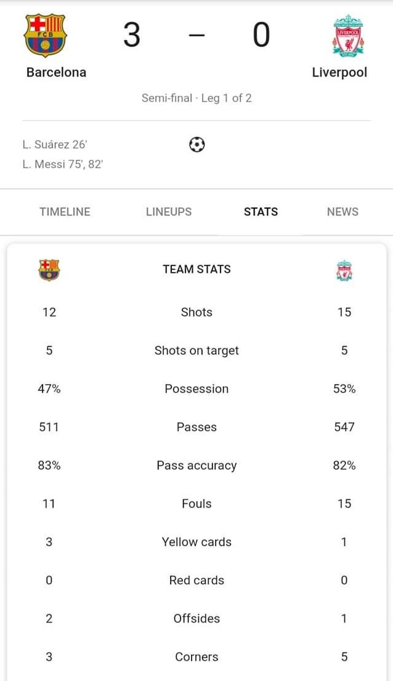
Task: Click the L. Messi 75', 82' goal entry
Action: [63, 164]
